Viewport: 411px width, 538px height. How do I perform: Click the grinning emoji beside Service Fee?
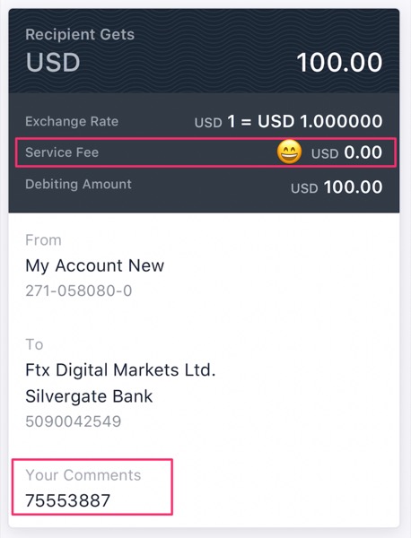[x=289, y=152]
